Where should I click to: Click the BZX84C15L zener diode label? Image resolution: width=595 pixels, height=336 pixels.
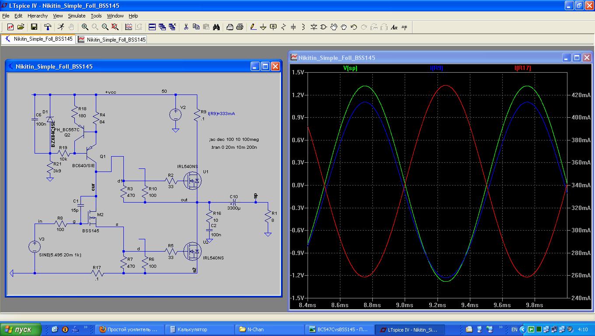52,134
